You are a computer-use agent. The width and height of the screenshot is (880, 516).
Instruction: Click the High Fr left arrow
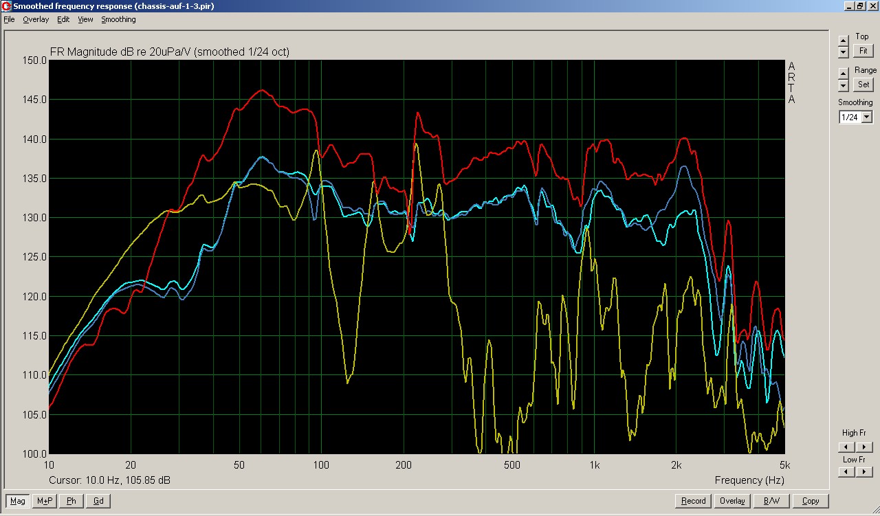845,447
